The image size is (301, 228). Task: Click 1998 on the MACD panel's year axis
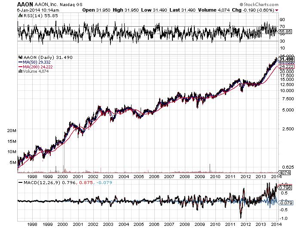32,224
